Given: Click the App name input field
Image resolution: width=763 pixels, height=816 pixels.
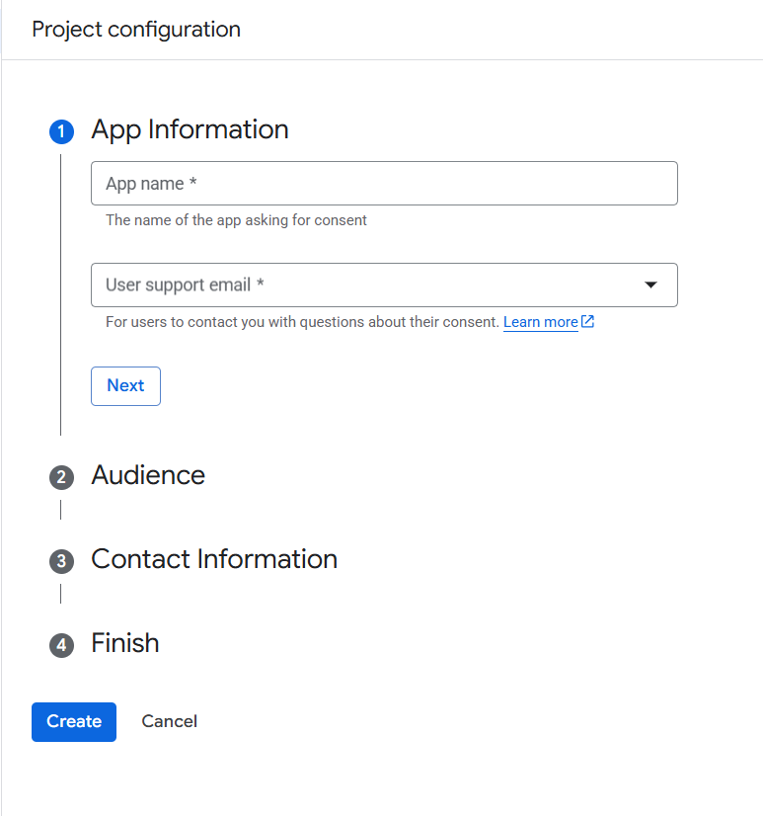Looking at the screenshot, I should [384, 183].
